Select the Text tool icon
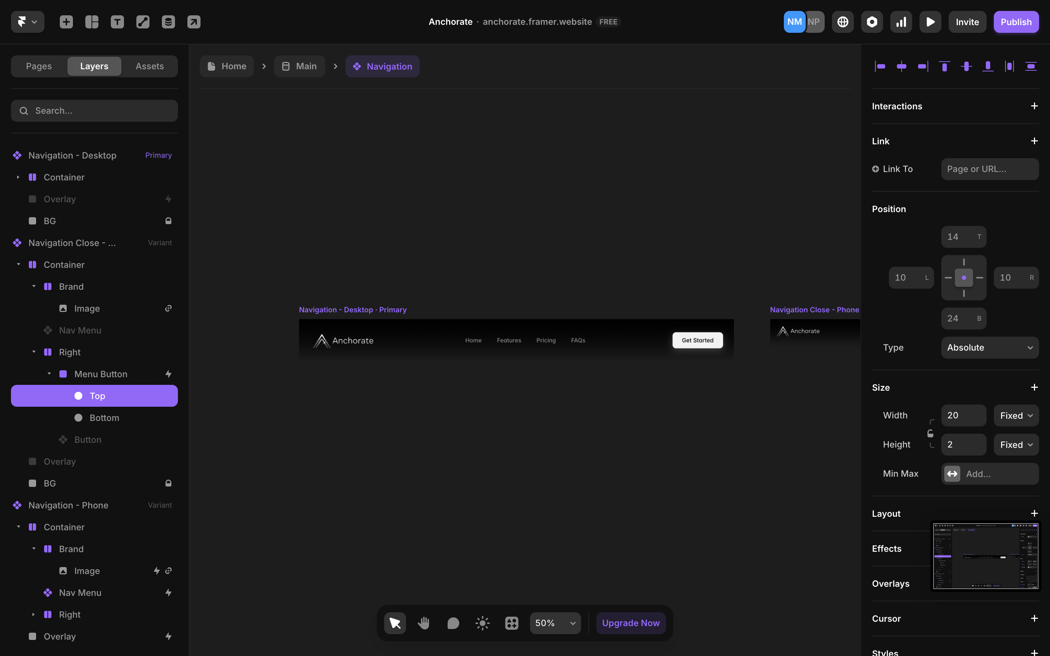The height and width of the screenshot is (656, 1050). coord(117,22)
